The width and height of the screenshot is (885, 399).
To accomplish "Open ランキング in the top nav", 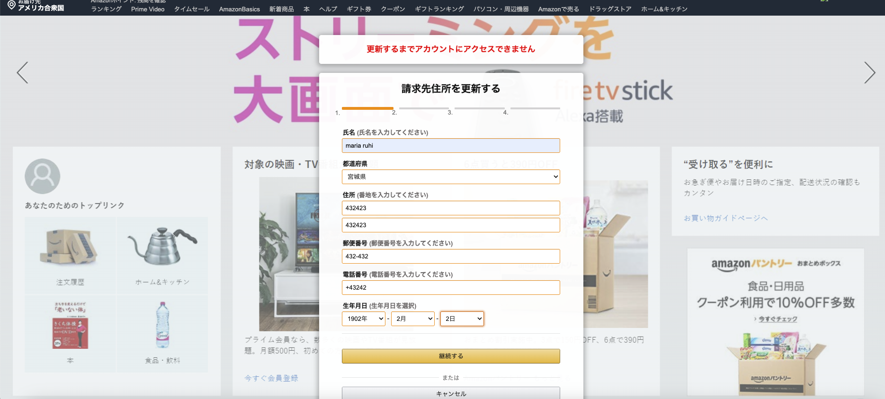I will coord(106,9).
